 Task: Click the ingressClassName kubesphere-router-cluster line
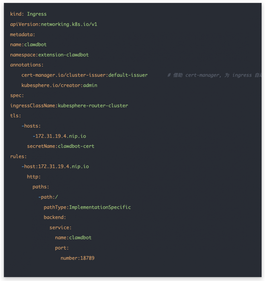tap(69, 106)
